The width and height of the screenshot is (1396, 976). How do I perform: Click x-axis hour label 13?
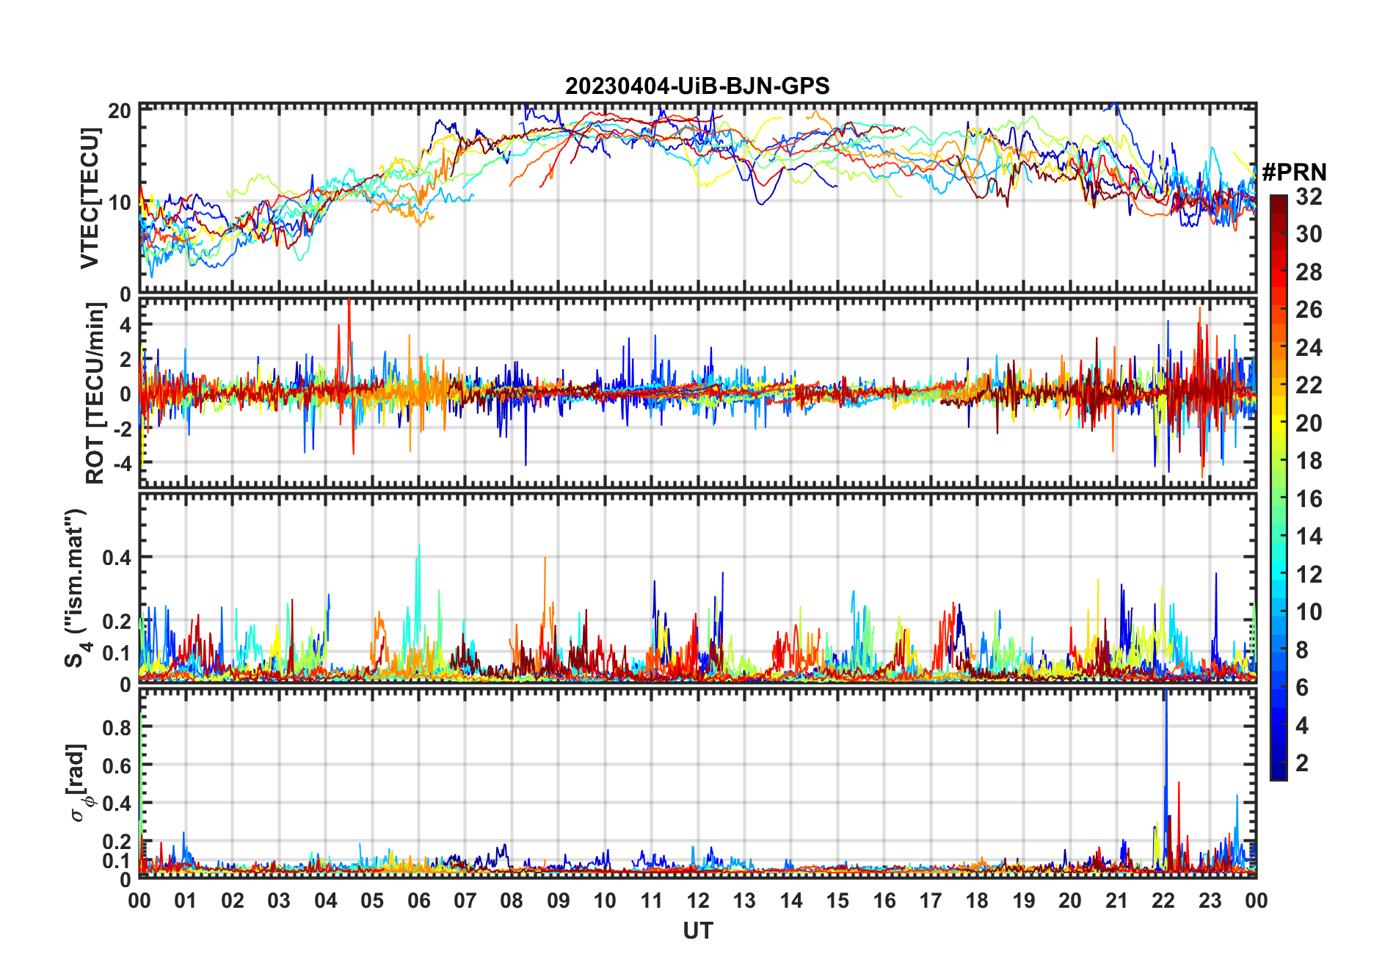pos(744,900)
